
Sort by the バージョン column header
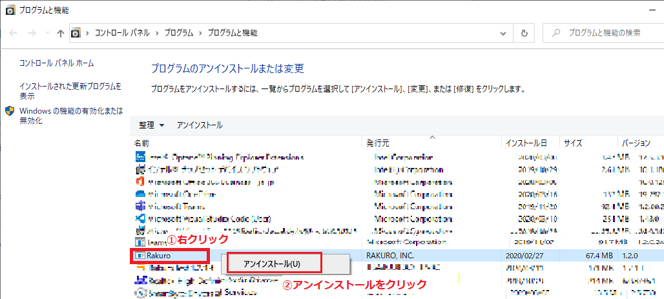pyautogui.click(x=636, y=143)
